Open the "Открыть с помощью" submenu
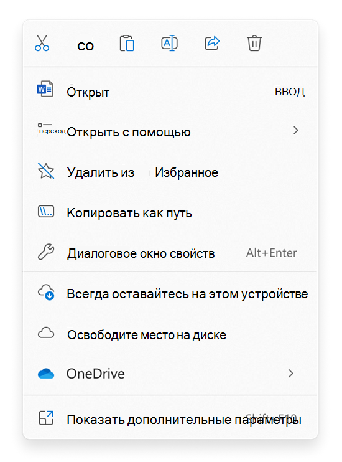 click(170, 132)
